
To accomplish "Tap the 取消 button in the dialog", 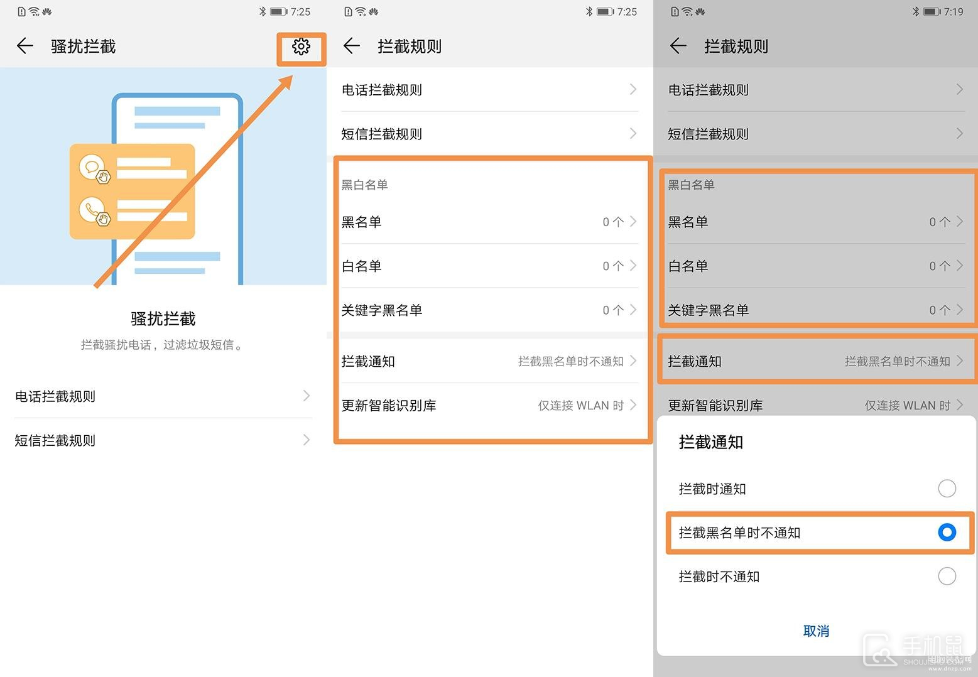I will [815, 631].
